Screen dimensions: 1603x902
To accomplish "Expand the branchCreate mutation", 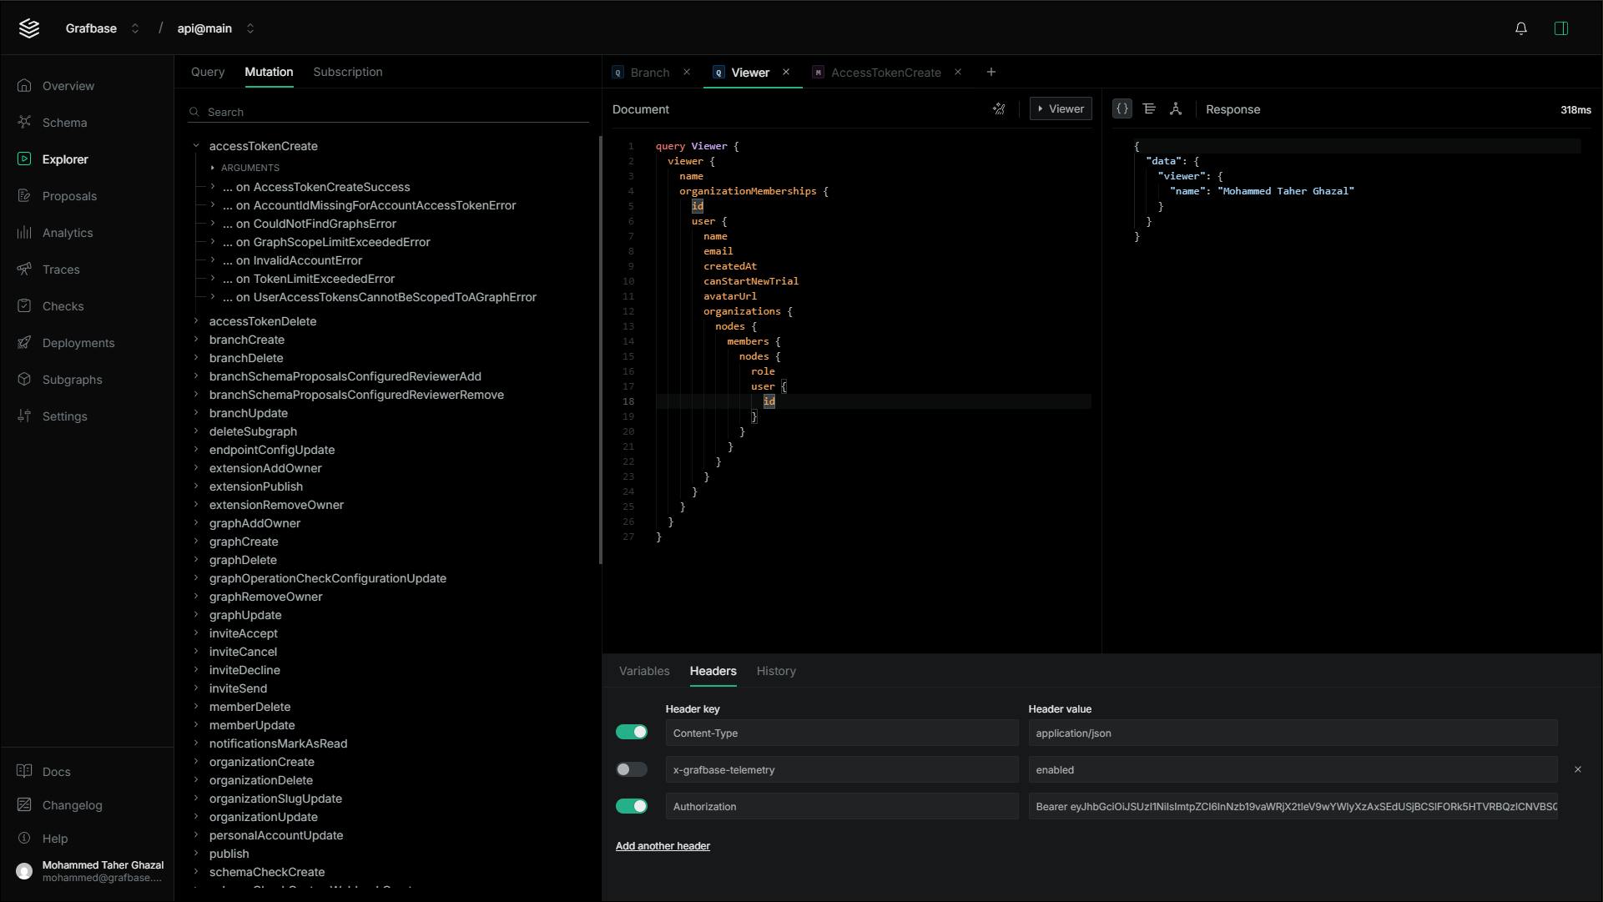I will coord(196,340).
